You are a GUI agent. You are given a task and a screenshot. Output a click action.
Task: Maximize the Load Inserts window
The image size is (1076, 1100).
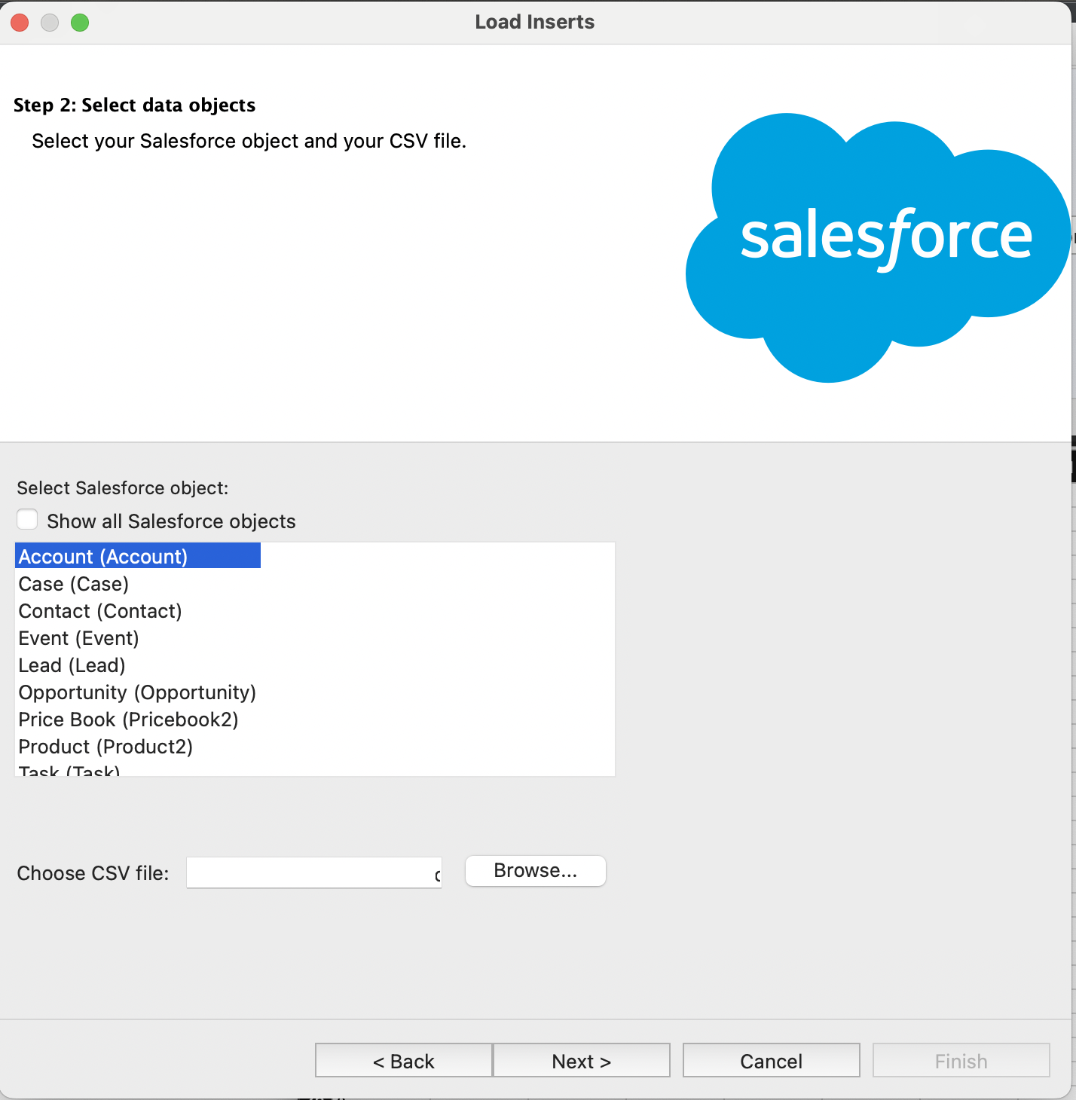click(80, 23)
